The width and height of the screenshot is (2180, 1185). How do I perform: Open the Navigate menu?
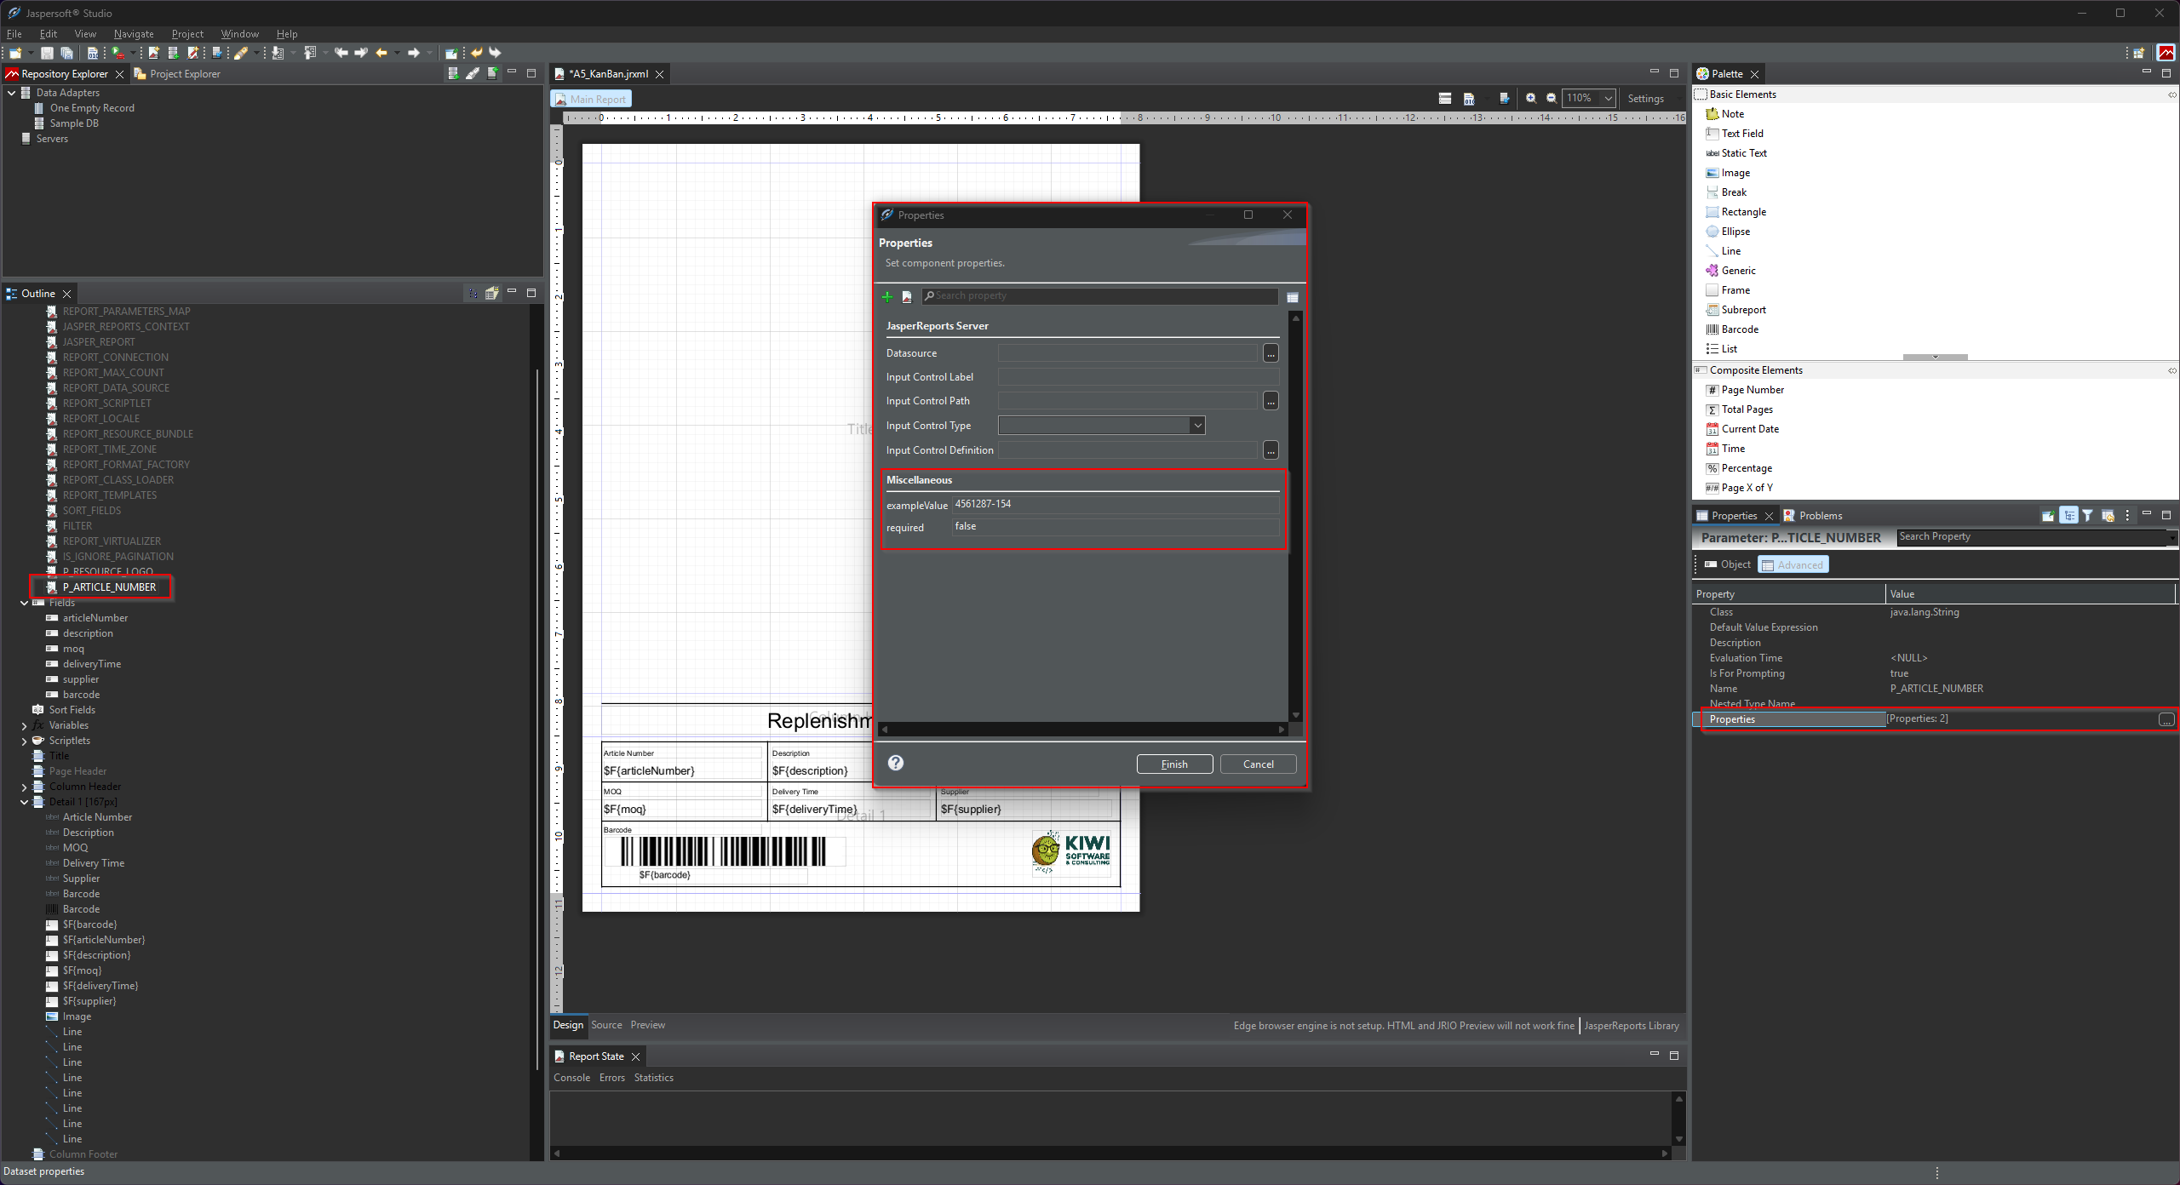pos(134,34)
